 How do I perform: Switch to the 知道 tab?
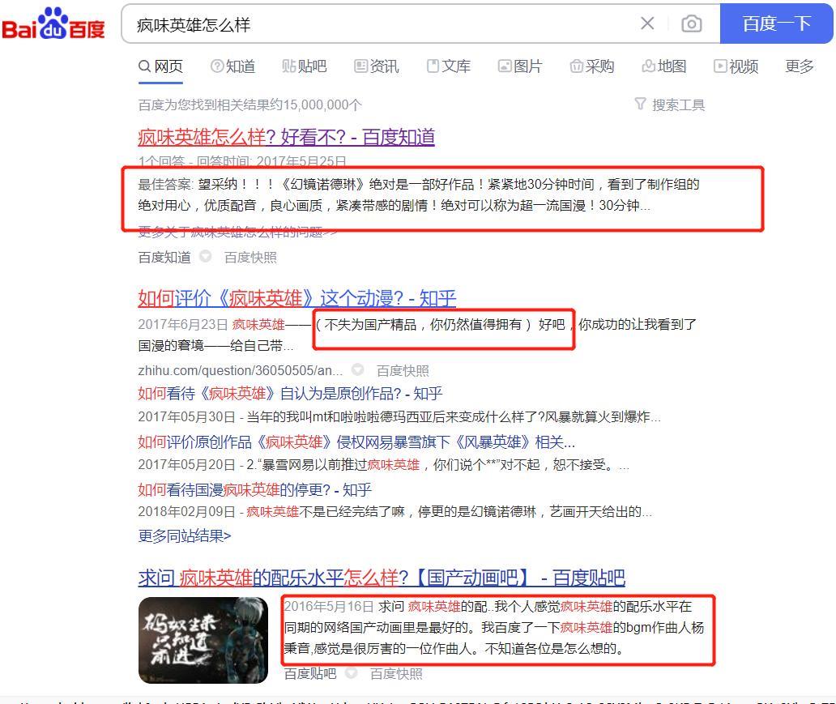pos(233,66)
